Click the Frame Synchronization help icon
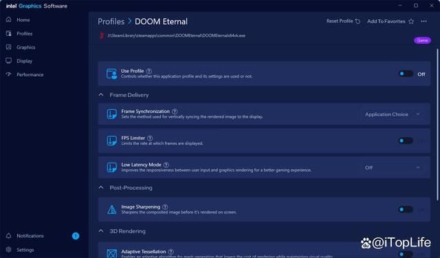 (175, 111)
